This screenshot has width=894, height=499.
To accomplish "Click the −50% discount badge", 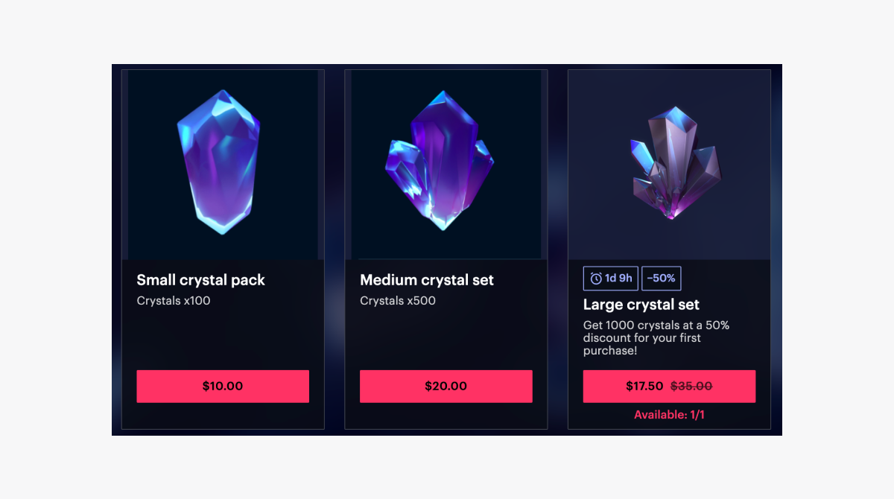I will coord(661,279).
